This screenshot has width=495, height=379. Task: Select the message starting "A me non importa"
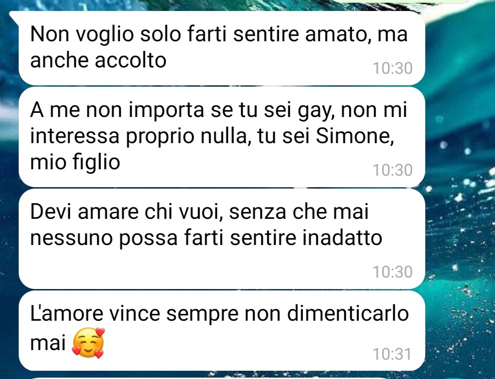(222, 137)
